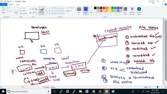
Task: Click the vertical scrollbar of the canvas
Action: click(x=166, y=50)
